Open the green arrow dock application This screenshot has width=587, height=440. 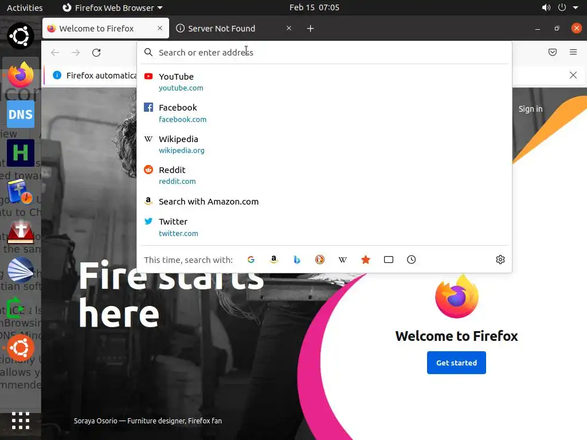[x=15, y=309]
